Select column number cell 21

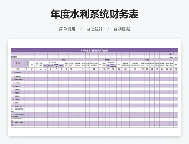[x=135, y=69]
